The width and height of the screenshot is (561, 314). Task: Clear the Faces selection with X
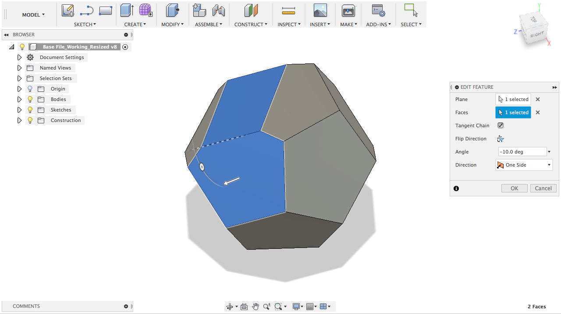tap(538, 112)
